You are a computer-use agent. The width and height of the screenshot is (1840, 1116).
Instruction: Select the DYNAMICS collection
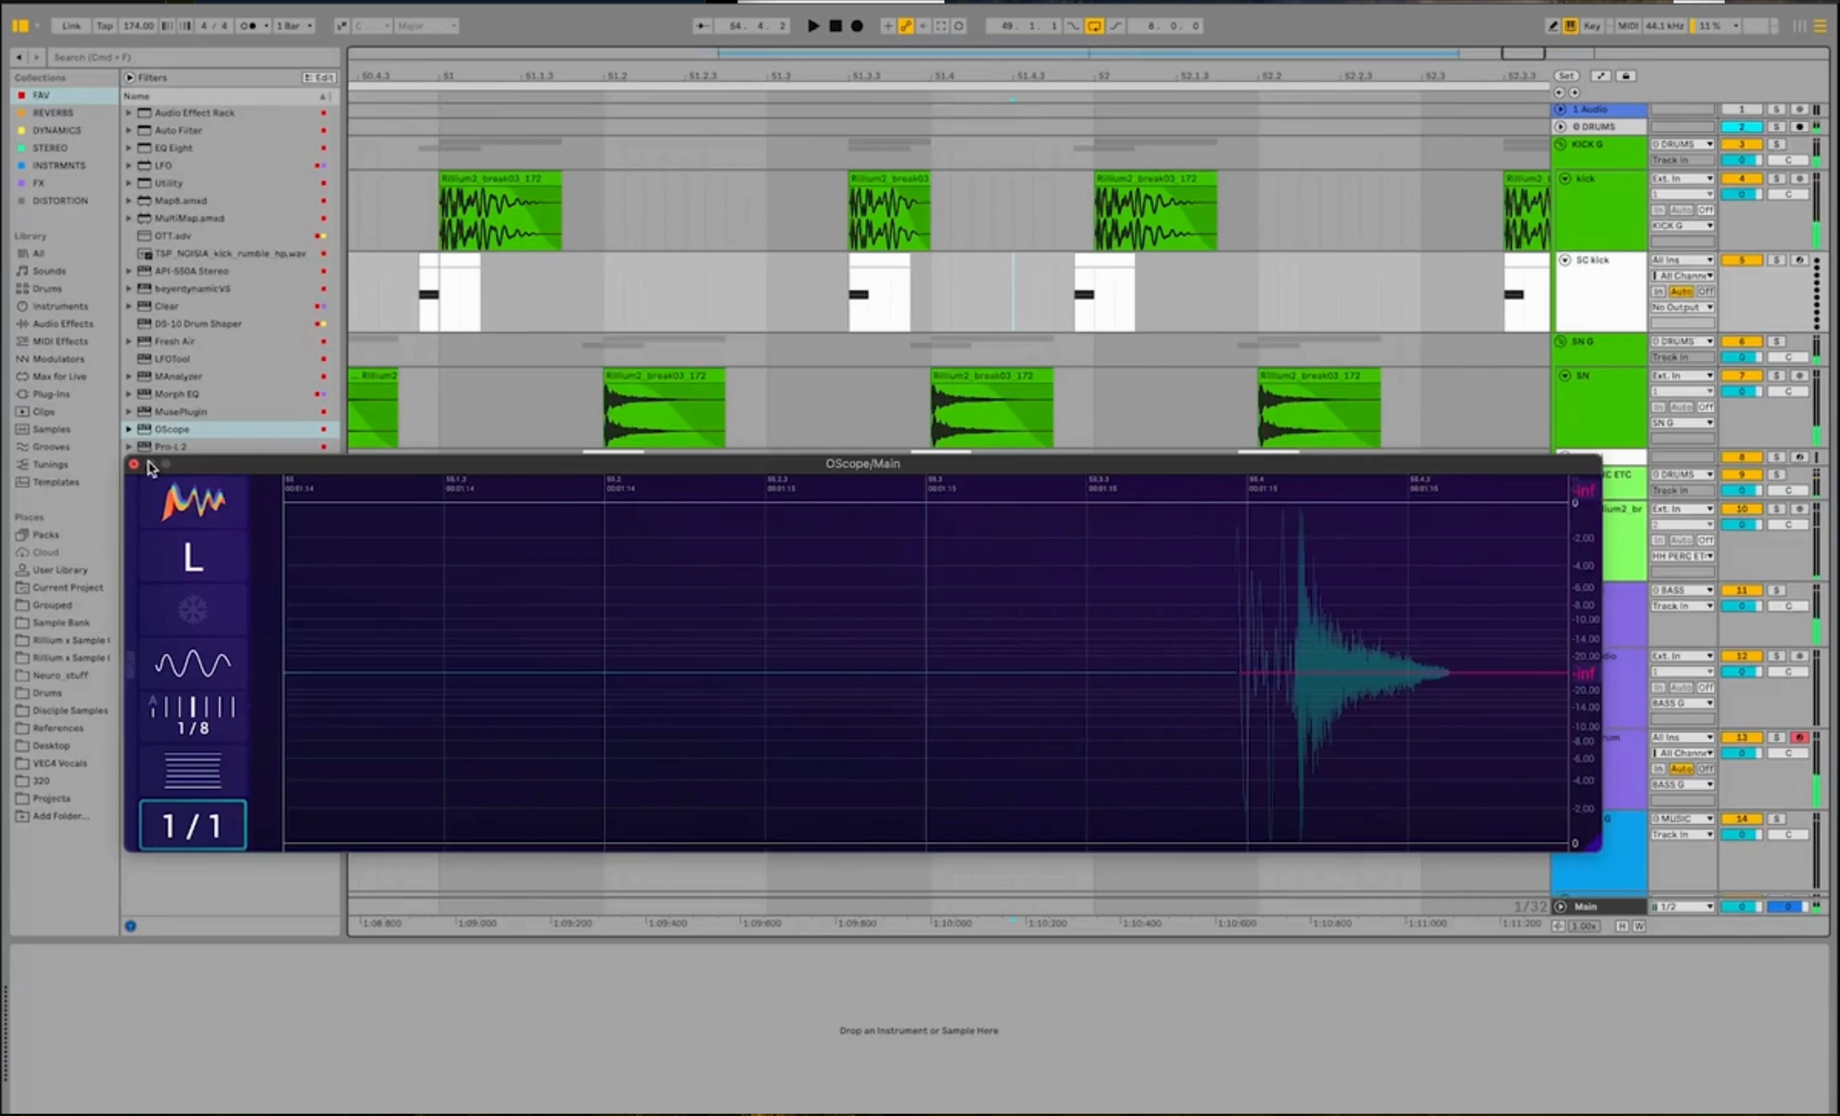tap(64, 131)
